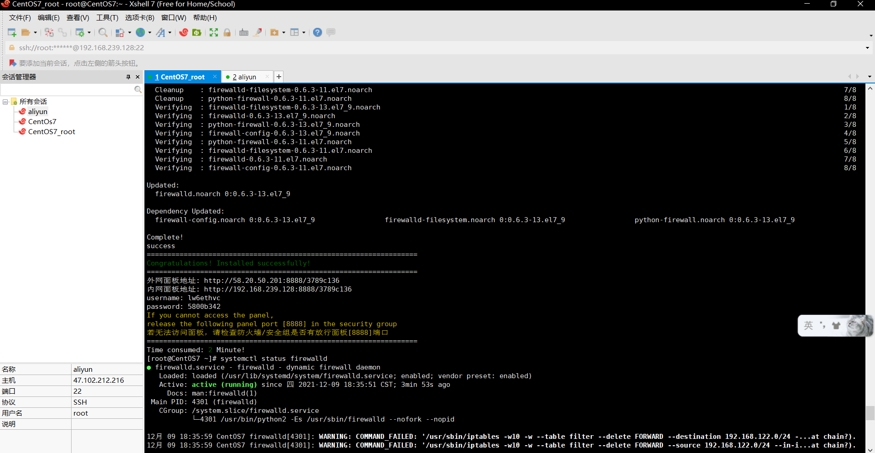The height and width of the screenshot is (453, 875).
Task: Open a new tab with the plus button
Action: point(278,77)
